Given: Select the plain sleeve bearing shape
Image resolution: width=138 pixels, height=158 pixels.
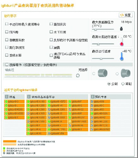Looking at the screenshot, I should (94, 73).
